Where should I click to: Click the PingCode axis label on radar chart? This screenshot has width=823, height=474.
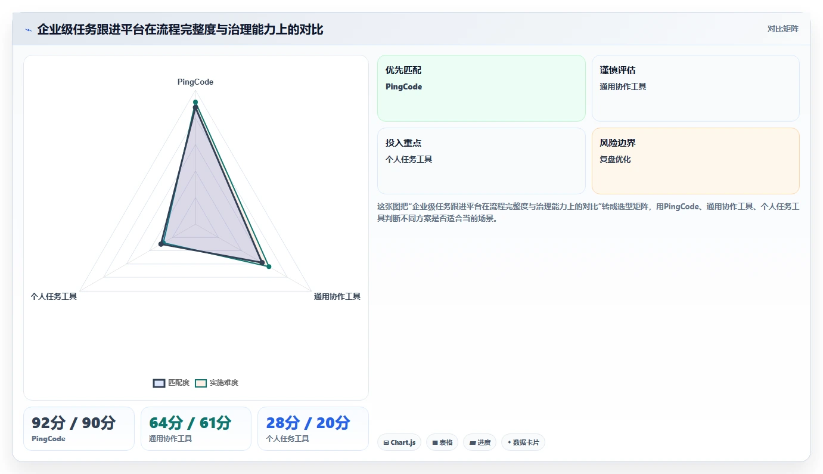[195, 82]
